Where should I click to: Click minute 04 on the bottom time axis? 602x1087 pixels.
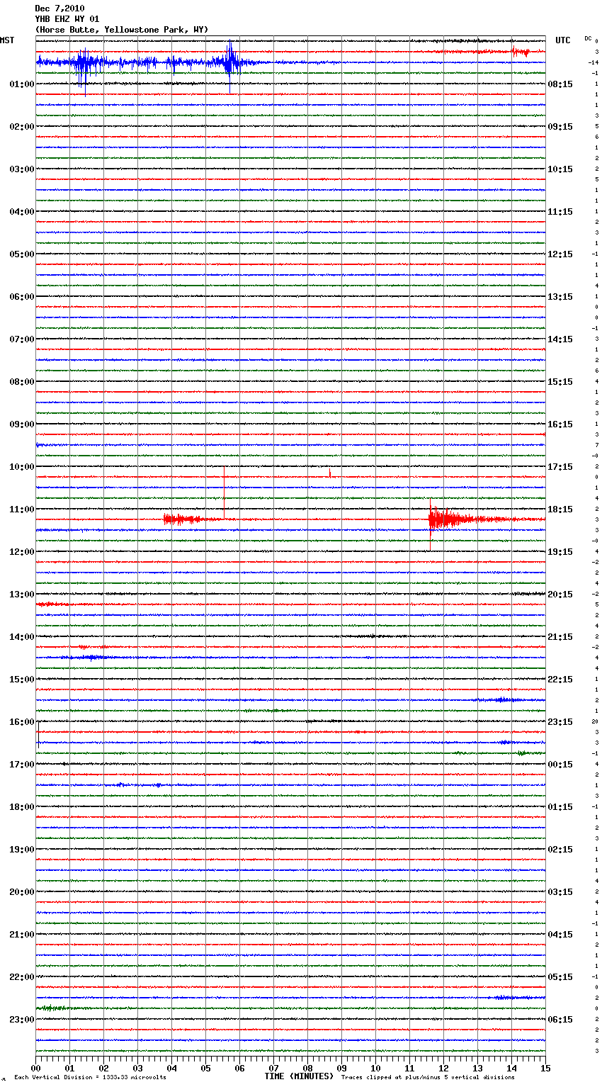[x=171, y=1068]
